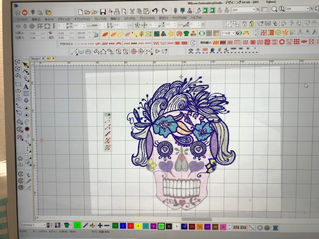Close the floating stitch tool palette
Screen dimensions: 319x239
[109, 115]
